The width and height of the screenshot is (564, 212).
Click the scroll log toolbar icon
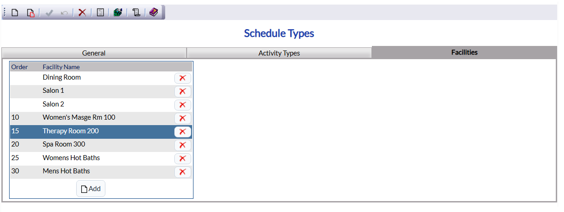click(x=136, y=13)
